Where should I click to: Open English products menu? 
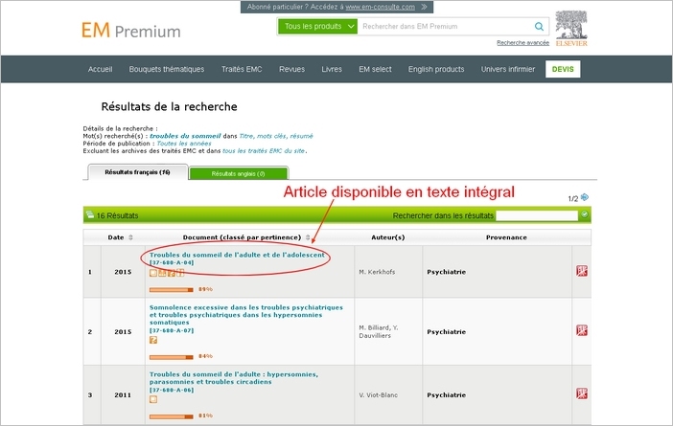point(436,69)
